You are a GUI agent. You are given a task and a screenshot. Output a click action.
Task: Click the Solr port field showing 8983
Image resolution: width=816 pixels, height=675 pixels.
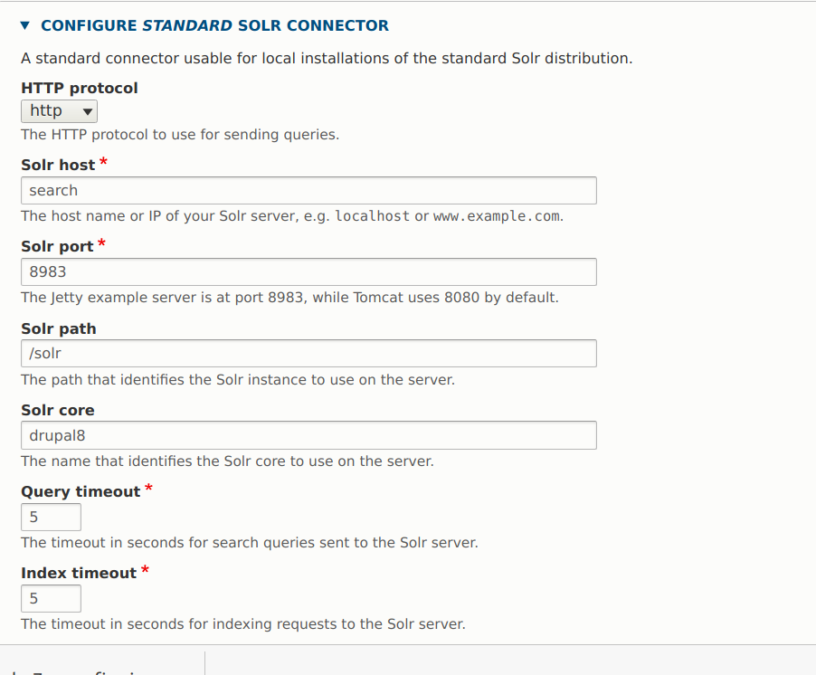[x=308, y=271]
